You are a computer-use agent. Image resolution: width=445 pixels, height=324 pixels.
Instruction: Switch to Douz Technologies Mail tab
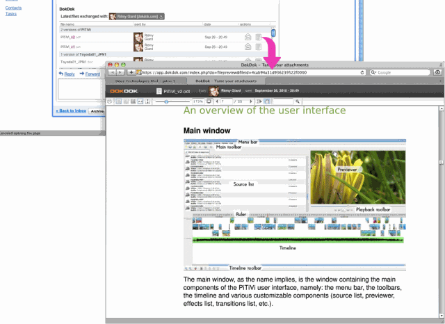point(146,81)
